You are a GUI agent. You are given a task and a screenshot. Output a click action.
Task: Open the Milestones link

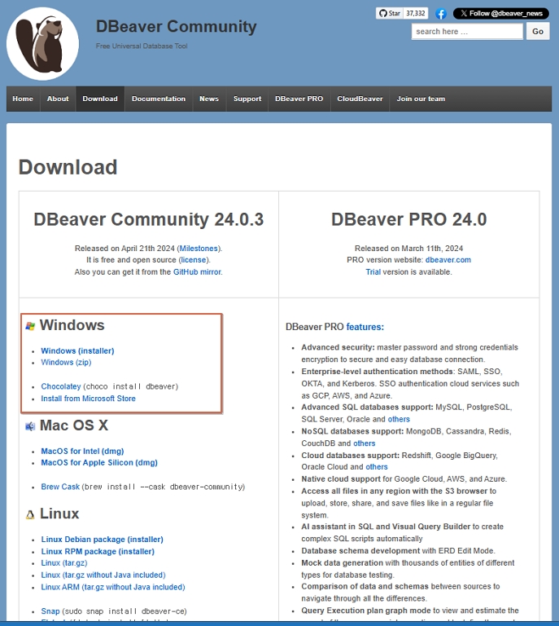(x=199, y=249)
